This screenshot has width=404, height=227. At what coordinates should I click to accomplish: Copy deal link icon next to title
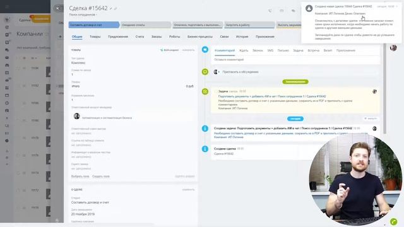tap(116, 8)
